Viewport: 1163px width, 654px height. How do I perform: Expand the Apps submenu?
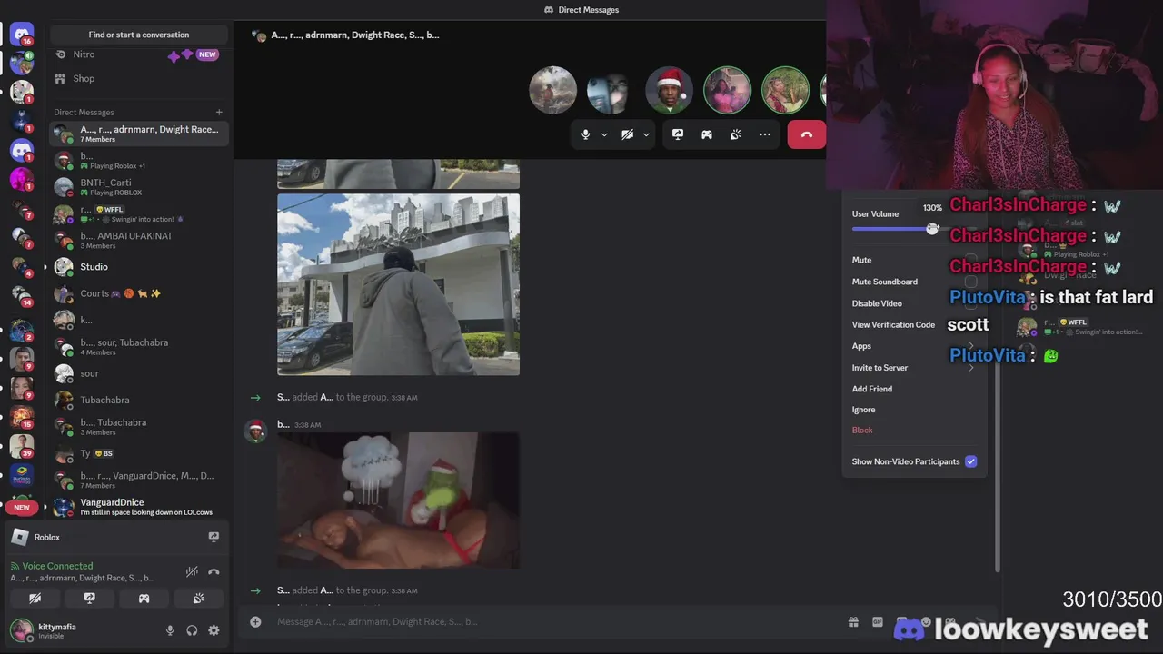(x=914, y=346)
